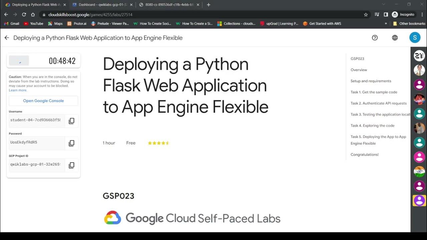Copy the Username value
The width and height of the screenshot is (427, 240).
(71, 121)
